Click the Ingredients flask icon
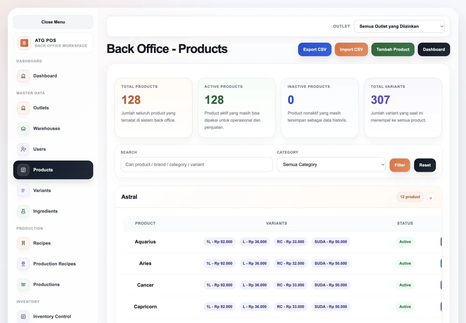 (x=23, y=211)
